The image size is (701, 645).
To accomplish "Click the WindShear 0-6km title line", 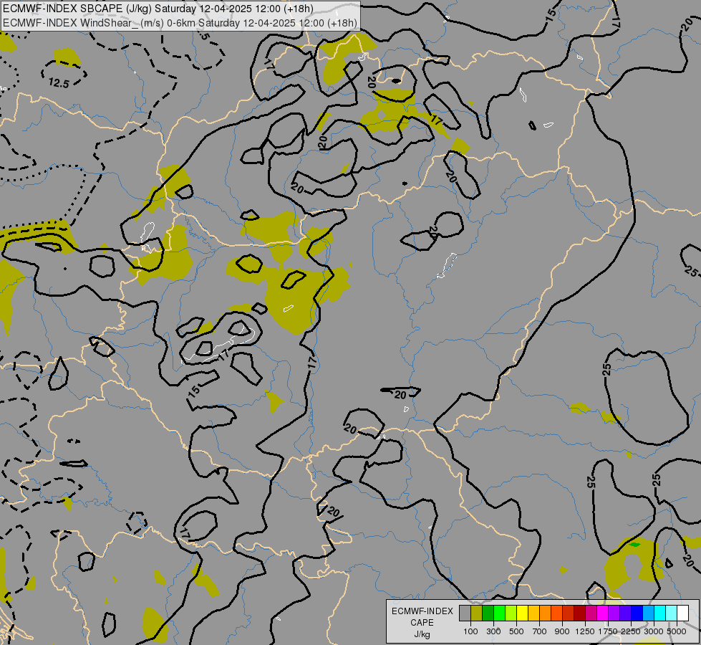I will [180, 23].
